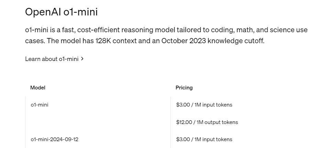The image size is (333, 148).
Task: Click the o1-mini model name cell
Action: tap(40, 104)
